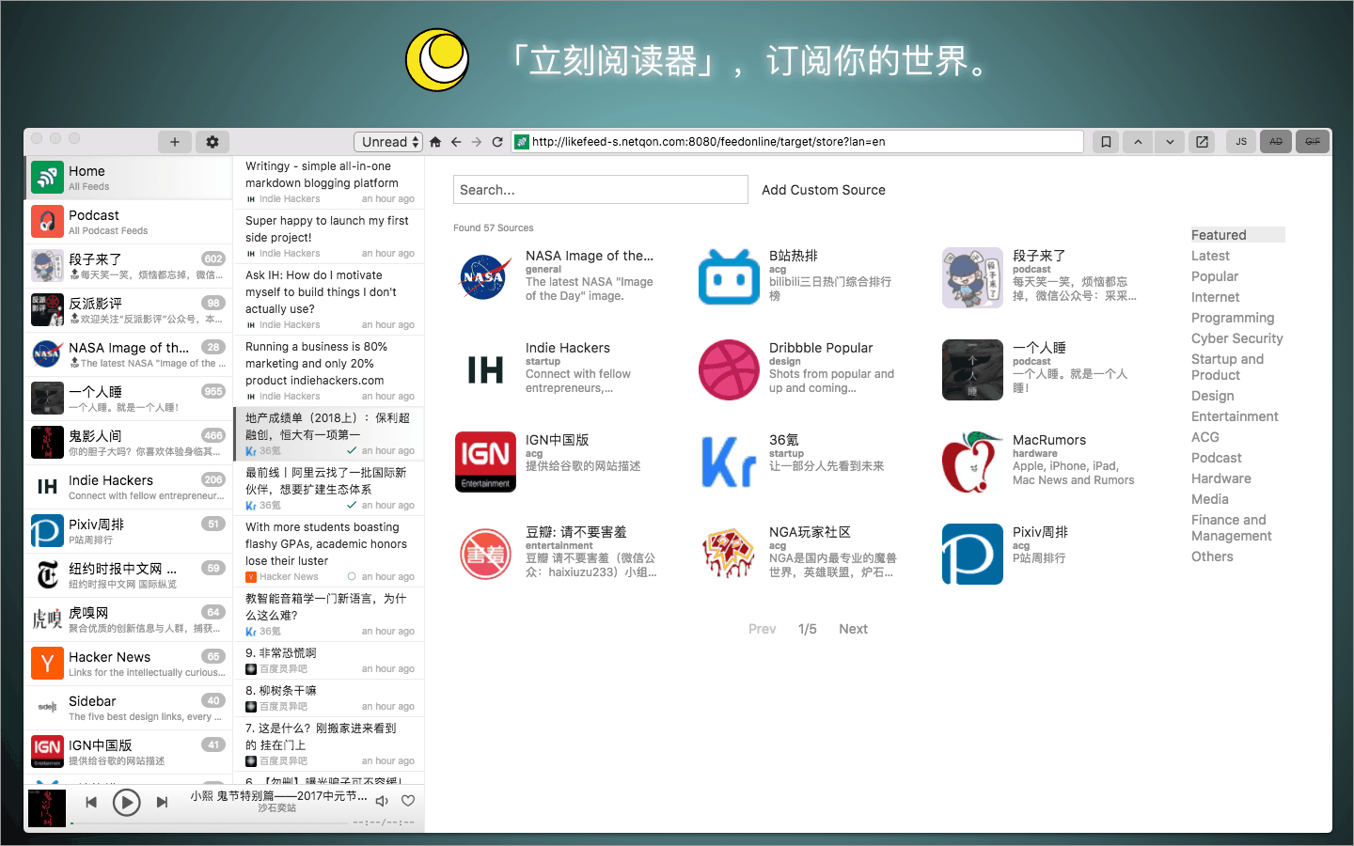Refresh the current page
The width and height of the screenshot is (1354, 846).
(x=497, y=141)
